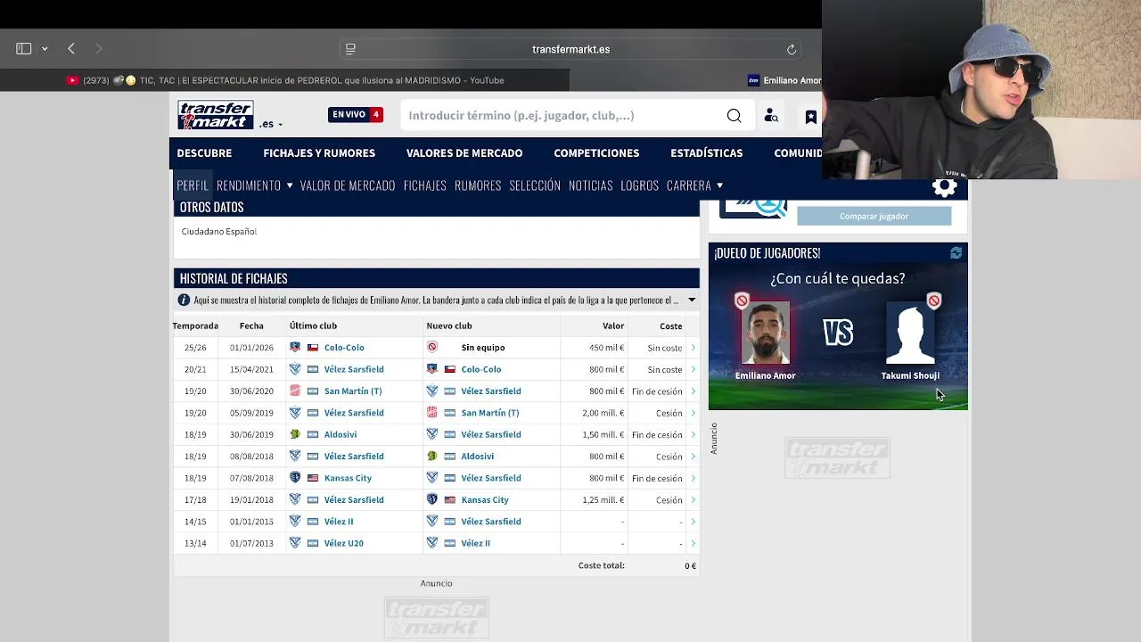Image resolution: width=1141 pixels, height=642 pixels.
Task: Open details arrow for 01/01/2015 transfer
Action: click(693, 522)
